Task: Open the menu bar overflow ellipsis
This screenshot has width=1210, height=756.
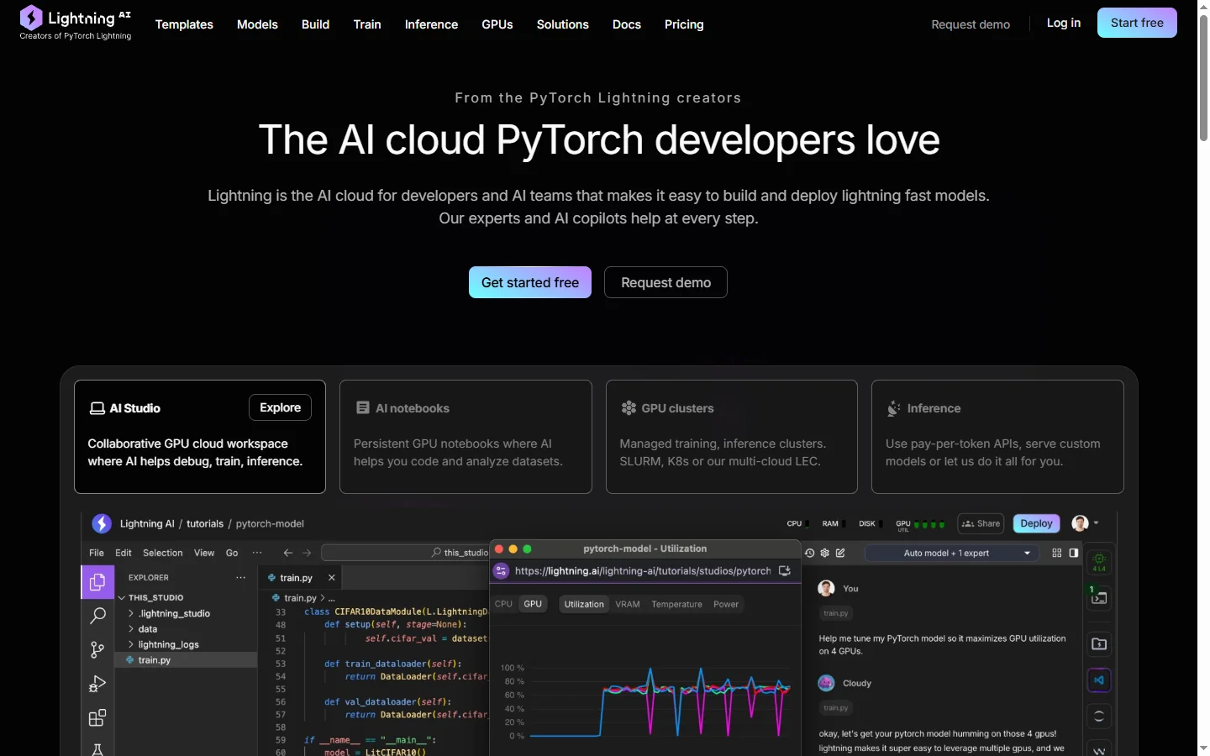Action: 257,553
